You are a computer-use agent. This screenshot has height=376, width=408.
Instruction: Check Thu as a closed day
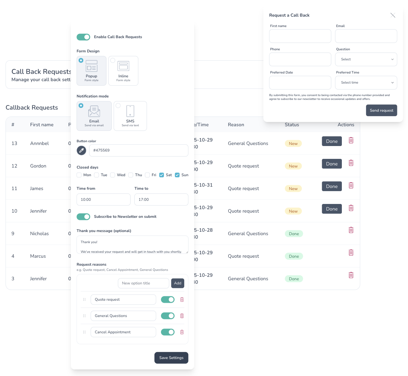click(x=131, y=175)
